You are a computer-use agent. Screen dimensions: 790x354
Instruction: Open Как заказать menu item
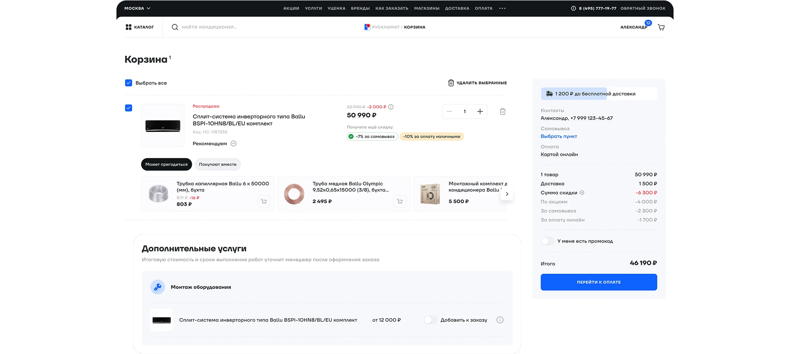tap(392, 8)
